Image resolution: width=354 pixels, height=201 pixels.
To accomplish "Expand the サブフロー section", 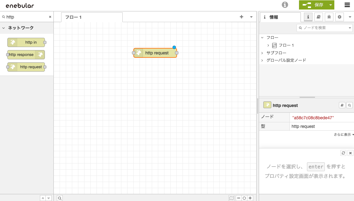I will coord(262,53).
